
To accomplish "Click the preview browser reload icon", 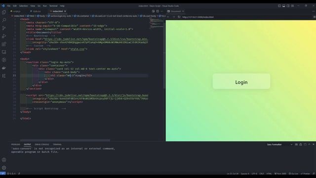I will (x=179, y=17).
